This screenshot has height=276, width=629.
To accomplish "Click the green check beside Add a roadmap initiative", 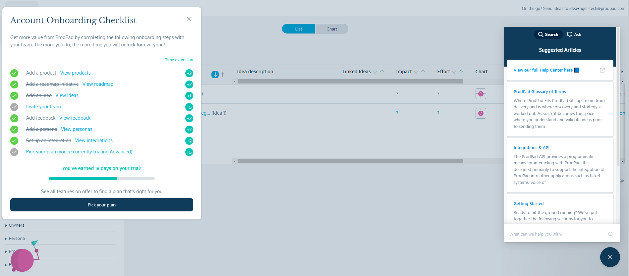I will point(14,84).
